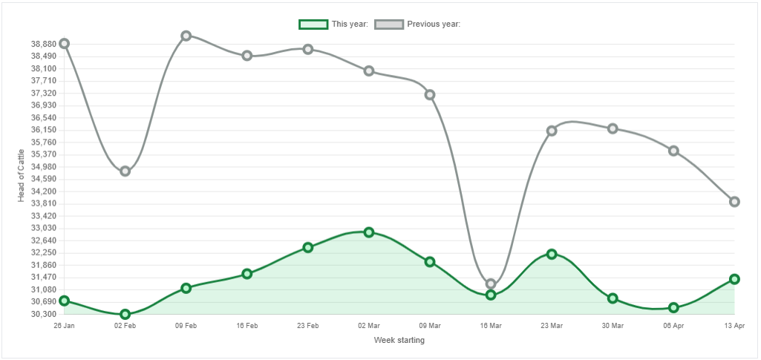The image size is (761, 360).
Task: Click the 'Previous year:' legend label text
Action: tap(434, 24)
